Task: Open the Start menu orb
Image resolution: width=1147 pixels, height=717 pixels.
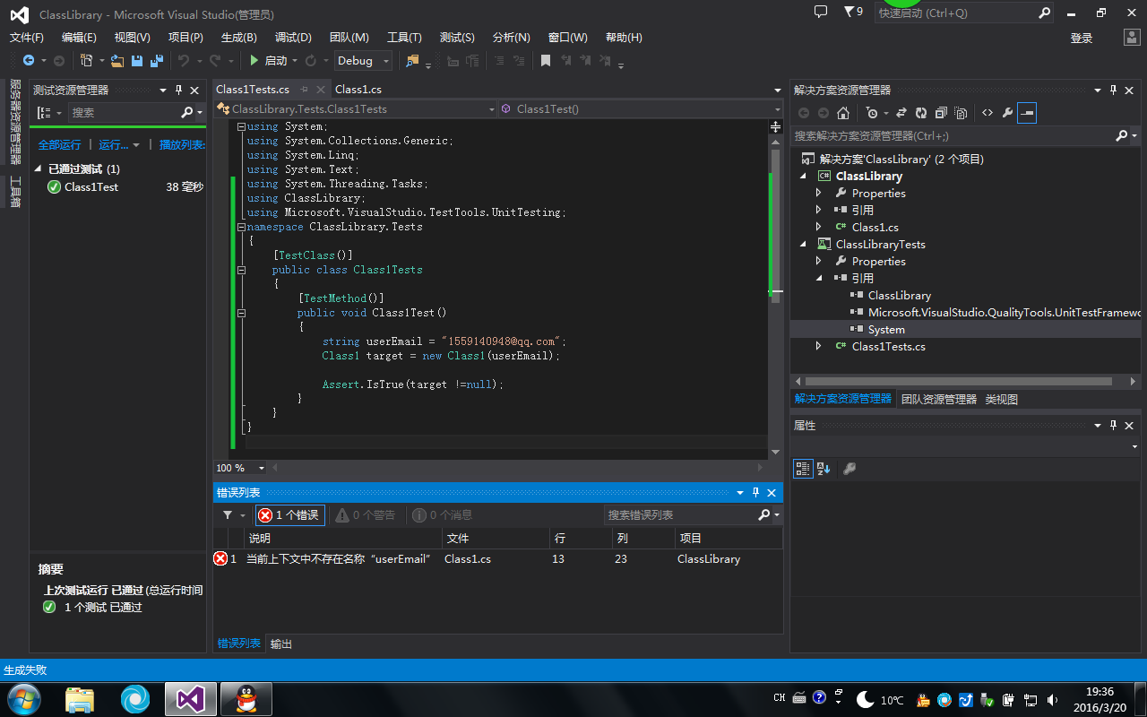Action: pyautogui.click(x=24, y=699)
